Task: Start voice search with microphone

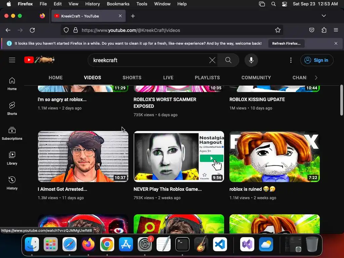Action: [x=251, y=60]
